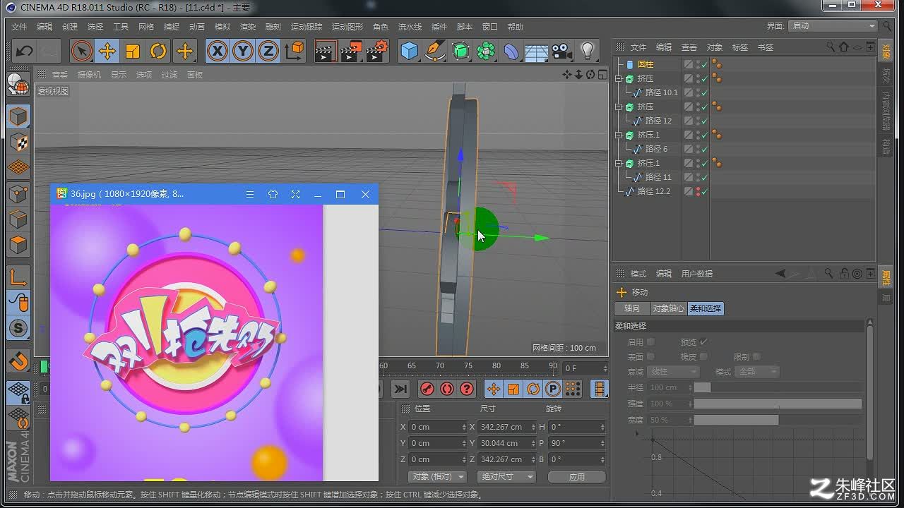Click Make Editable icon in left toolbar

[18, 85]
